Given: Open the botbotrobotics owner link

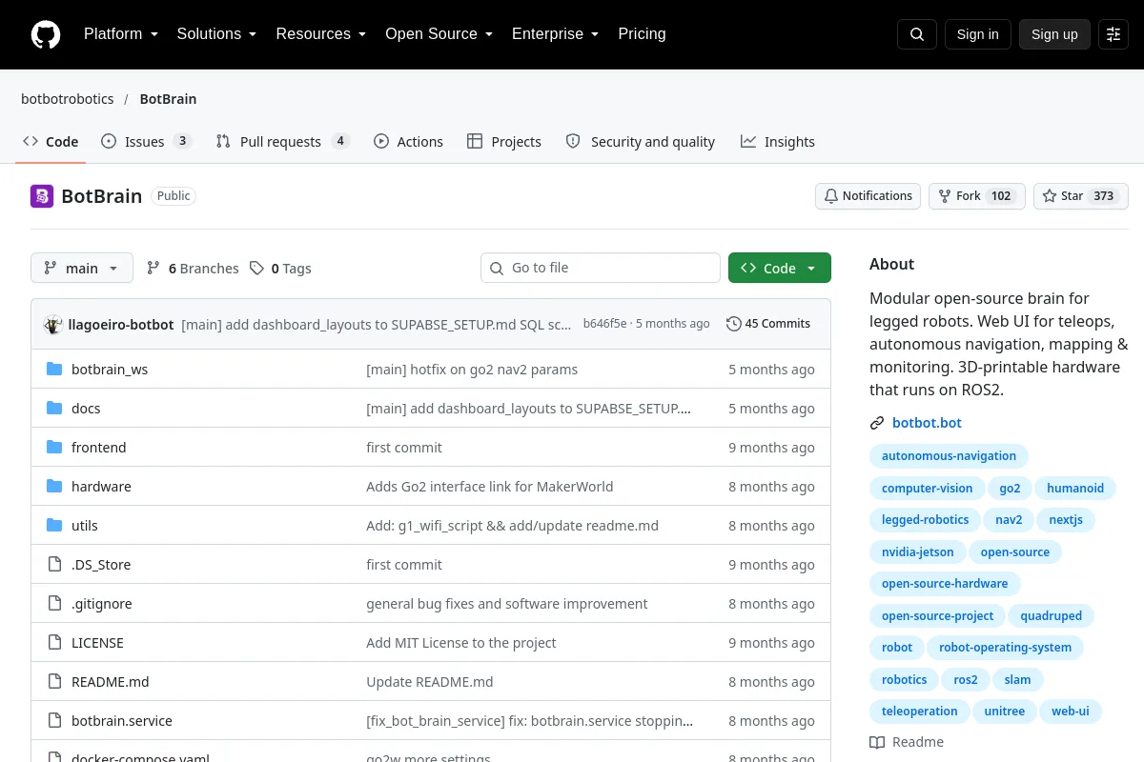Looking at the screenshot, I should click(68, 99).
